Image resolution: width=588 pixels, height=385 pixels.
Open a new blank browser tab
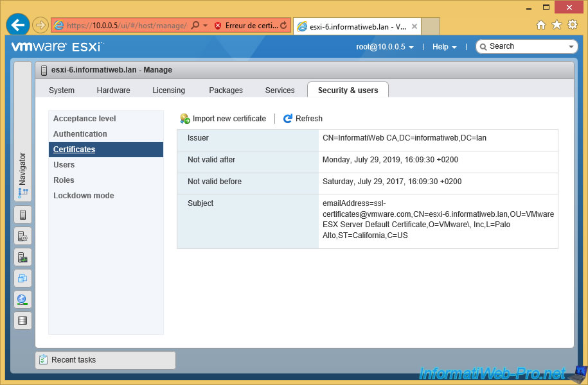click(431, 26)
